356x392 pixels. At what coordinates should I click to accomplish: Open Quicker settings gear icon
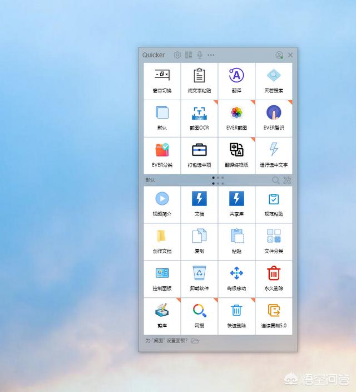[x=177, y=55]
